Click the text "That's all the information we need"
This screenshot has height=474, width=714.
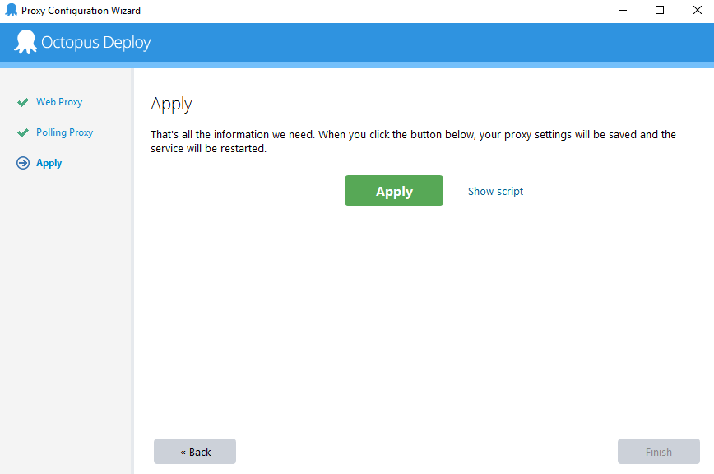pos(232,134)
